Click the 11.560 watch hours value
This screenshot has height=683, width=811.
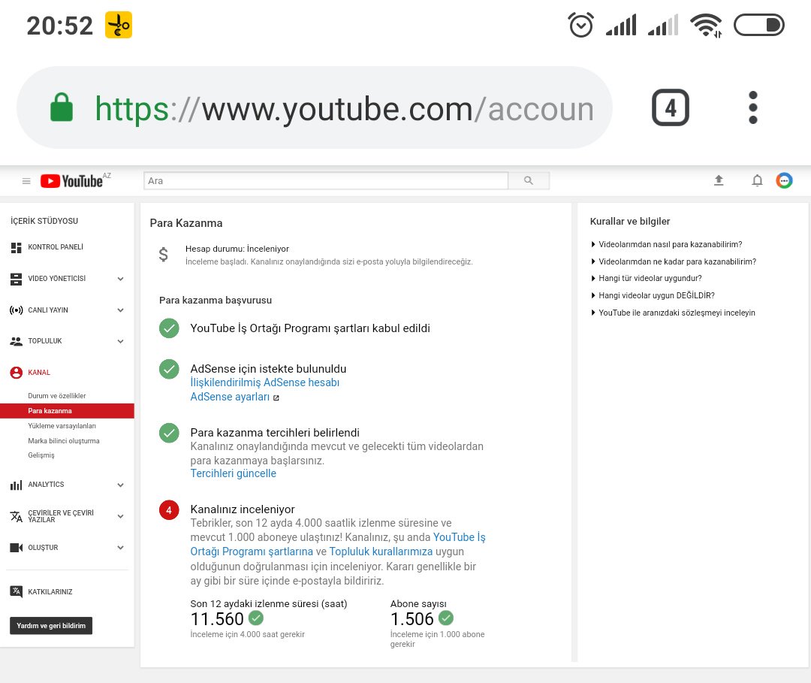tap(217, 619)
